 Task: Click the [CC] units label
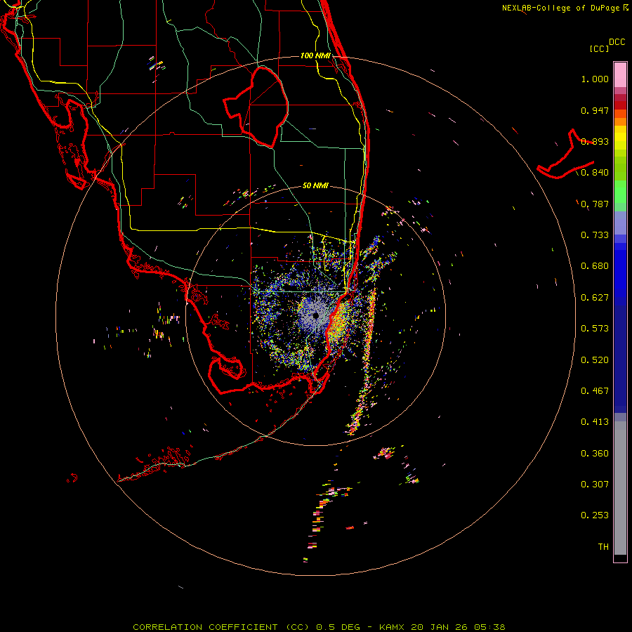point(599,48)
